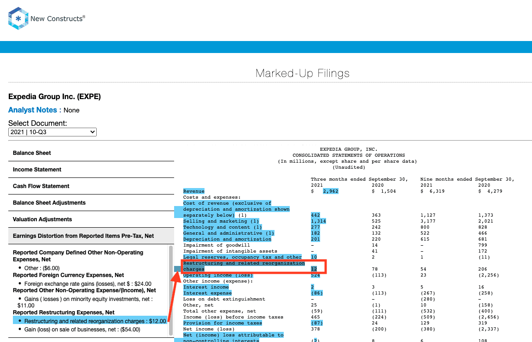Click the highlighted interest expense value (86)

pos(317,293)
